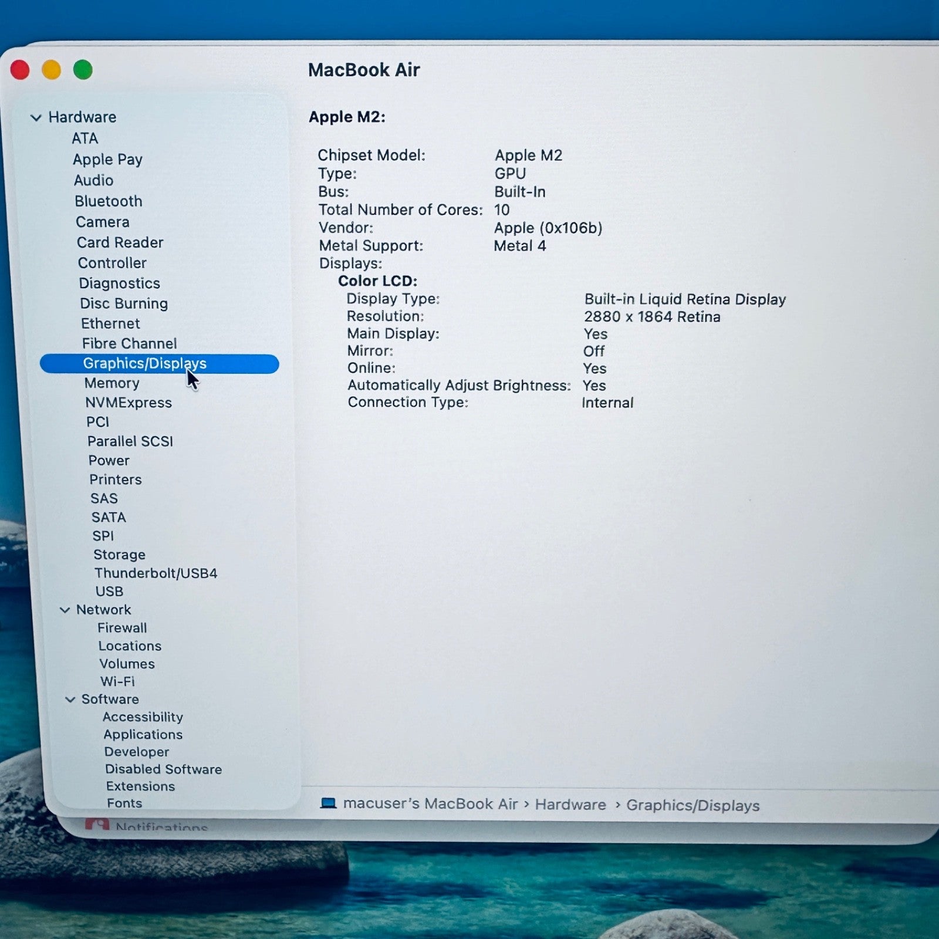Select Extensions under Software

pos(141,786)
